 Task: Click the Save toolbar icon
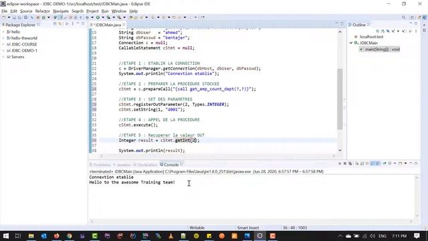point(15,17)
